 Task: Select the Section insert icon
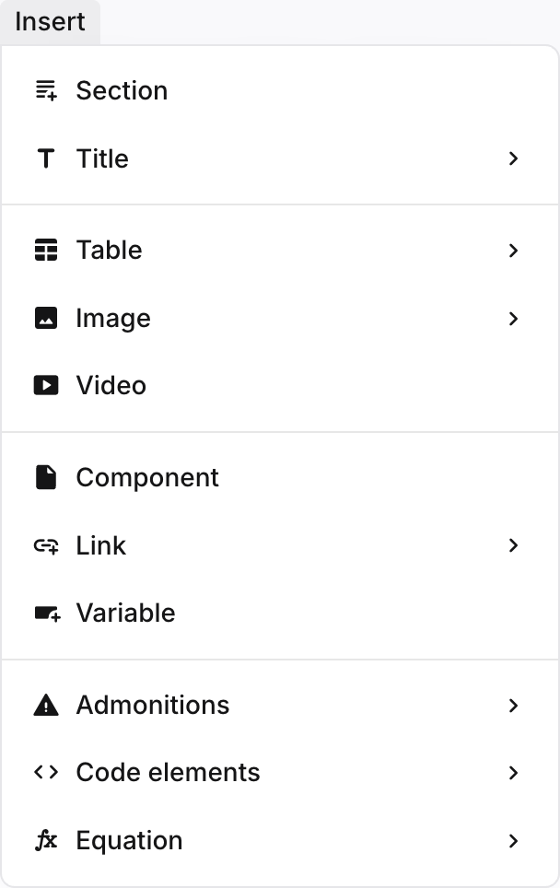46,90
